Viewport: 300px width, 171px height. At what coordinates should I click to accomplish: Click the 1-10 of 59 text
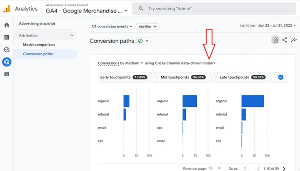tap(271, 169)
